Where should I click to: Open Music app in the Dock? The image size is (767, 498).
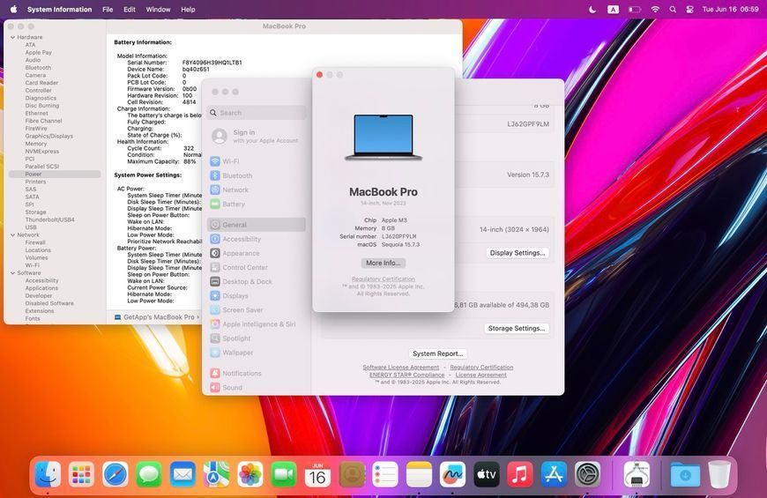[x=520, y=474]
